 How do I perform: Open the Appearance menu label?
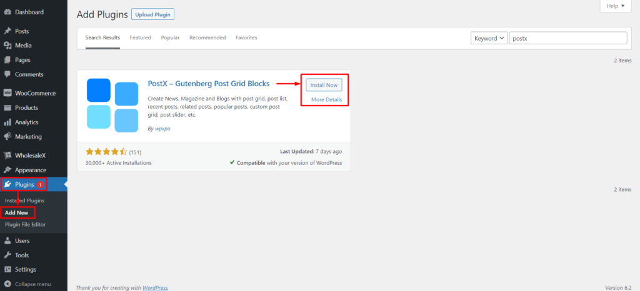(x=31, y=170)
